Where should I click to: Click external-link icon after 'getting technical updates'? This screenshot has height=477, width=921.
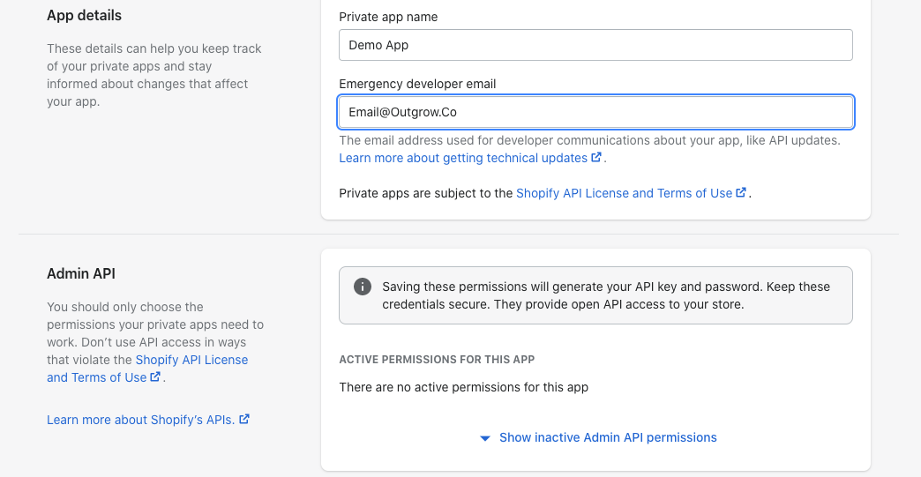point(596,158)
